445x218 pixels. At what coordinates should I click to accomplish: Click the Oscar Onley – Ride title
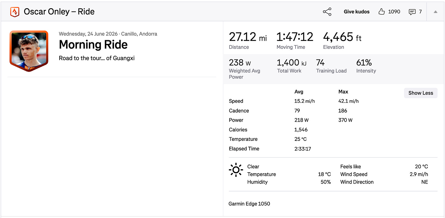[59, 12]
